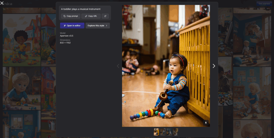This screenshot has height=138, width=274.
Task: Open the cartoon boy with toy truck background image
Action: [x=22, y=40]
